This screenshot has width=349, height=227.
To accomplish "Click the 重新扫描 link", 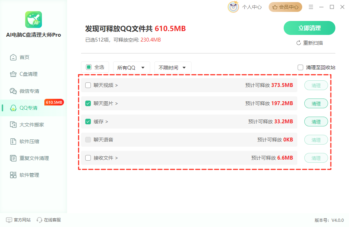I will click(x=310, y=43).
